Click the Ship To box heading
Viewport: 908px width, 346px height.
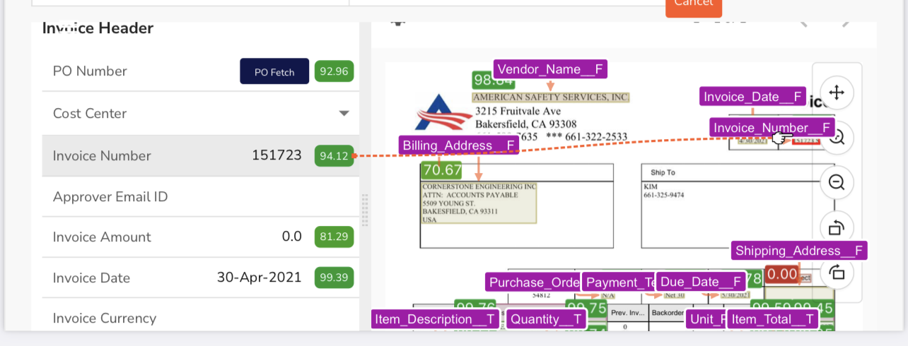tap(663, 172)
